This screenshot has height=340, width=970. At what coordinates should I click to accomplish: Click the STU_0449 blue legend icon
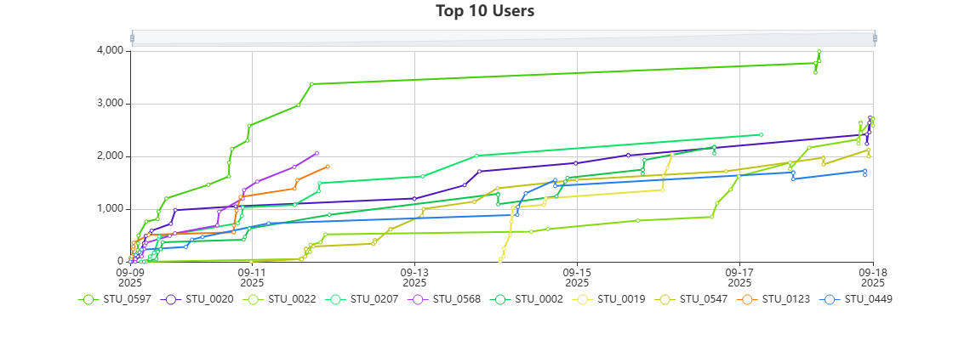(837, 299)
